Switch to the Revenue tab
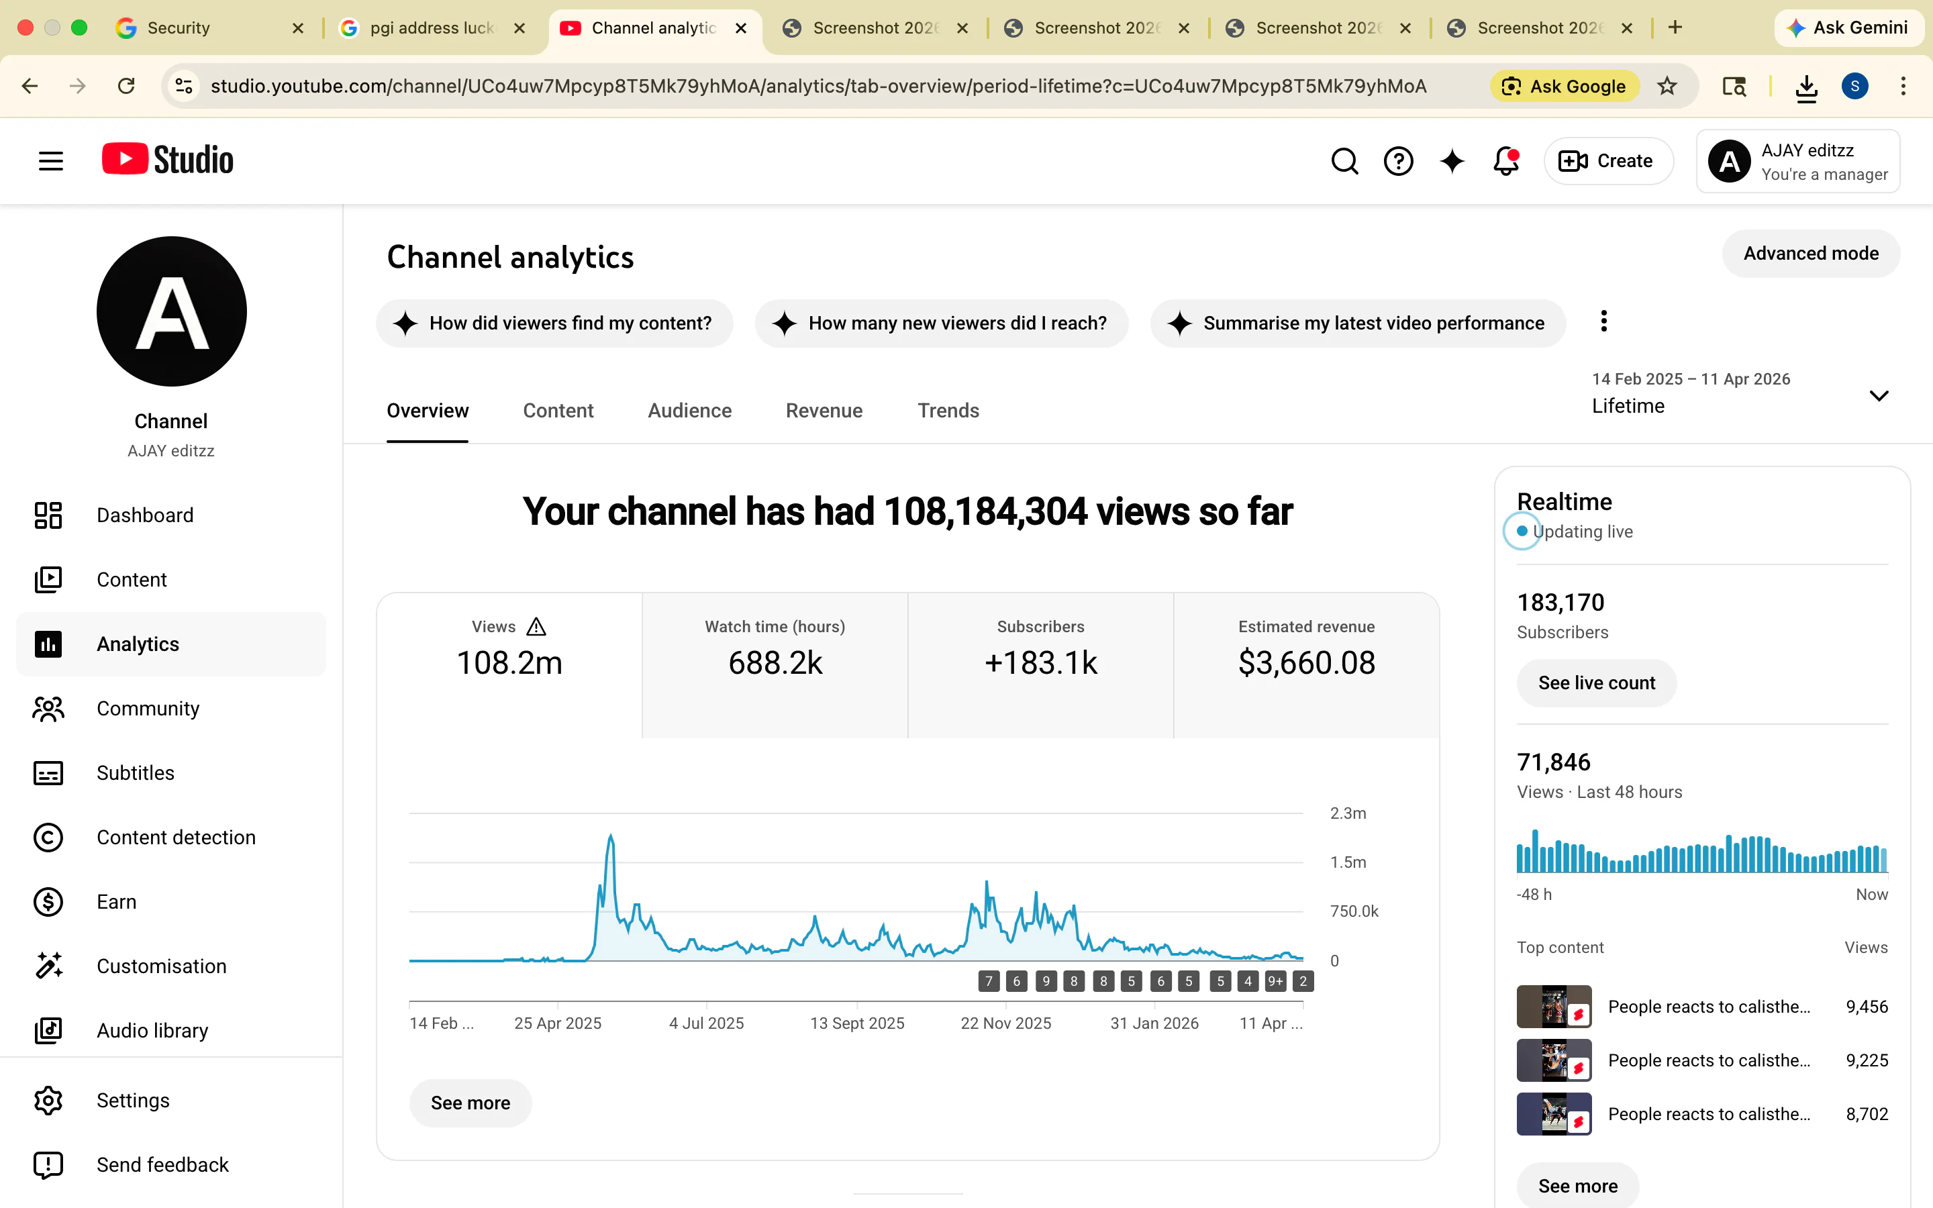The height and width of the screenshot is (1208, 1933). click(x=824, y=411)
